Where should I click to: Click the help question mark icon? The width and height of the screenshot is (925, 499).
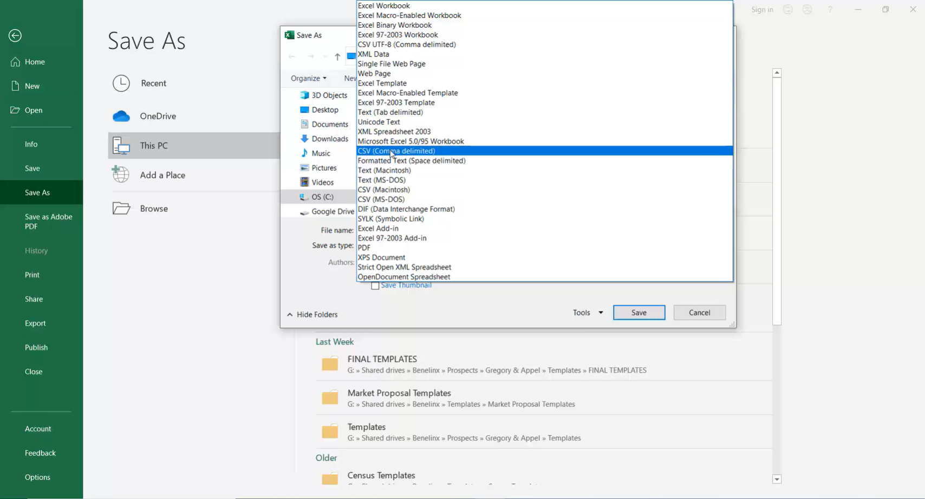[x=830, y=10]
